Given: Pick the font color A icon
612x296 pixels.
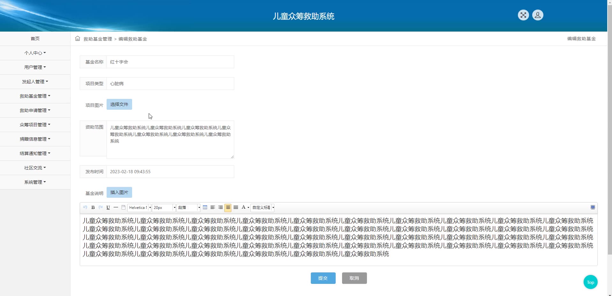Looking at the screenshot, I should click(x=243, y=207).
